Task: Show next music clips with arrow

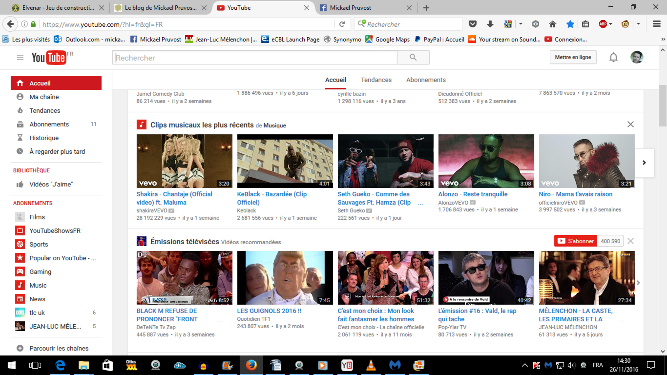Action: coord(644,163)
